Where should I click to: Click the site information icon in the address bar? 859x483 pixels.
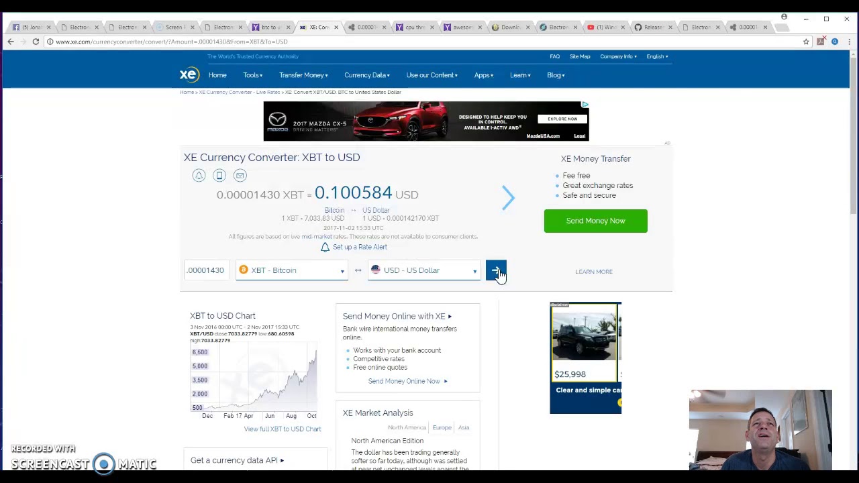pos(50,42)
